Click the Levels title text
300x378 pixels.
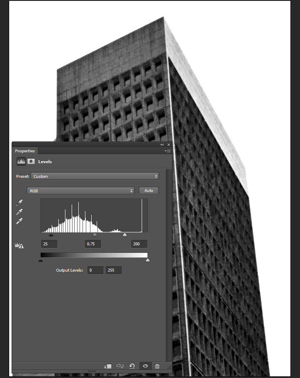click(45, 161)
